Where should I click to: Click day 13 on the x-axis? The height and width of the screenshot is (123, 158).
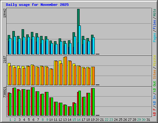click(65, 120)
